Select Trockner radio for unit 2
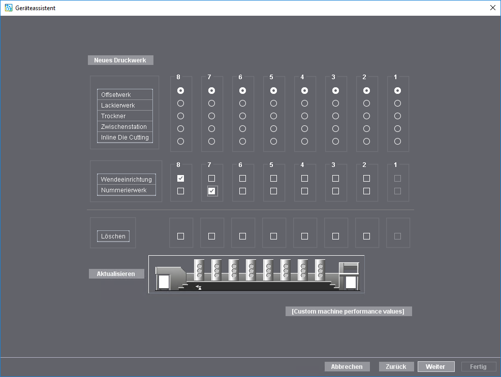 (x=366, y=116)
